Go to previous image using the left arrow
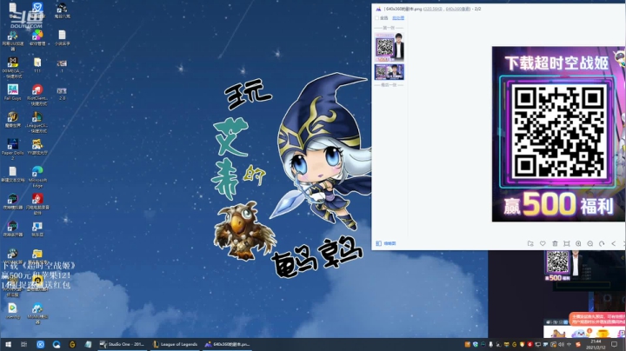 [614, 243]
